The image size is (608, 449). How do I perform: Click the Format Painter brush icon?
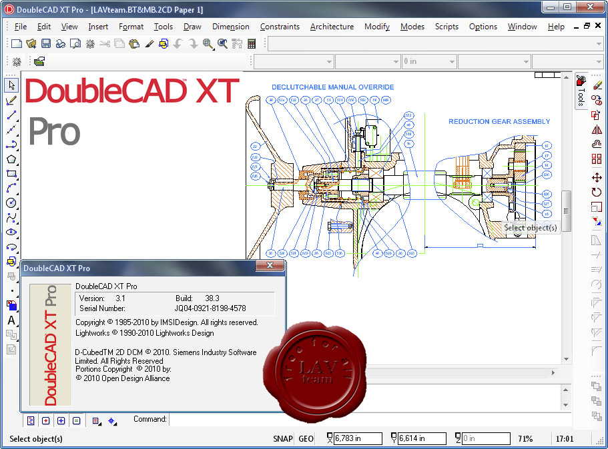tap(149, 44)
